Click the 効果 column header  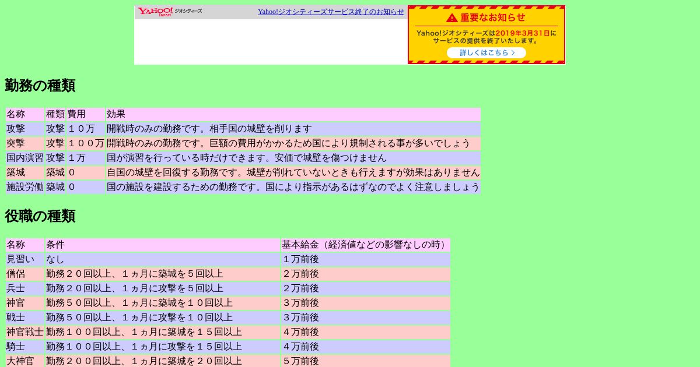[293, 114]
